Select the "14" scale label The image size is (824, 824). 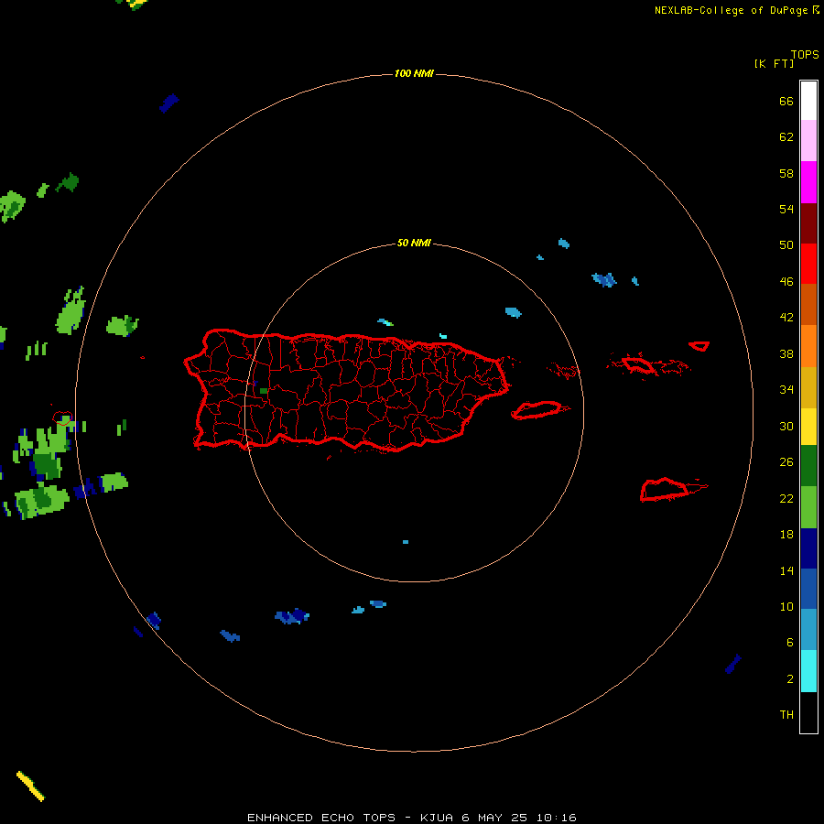tap(786, 570)
